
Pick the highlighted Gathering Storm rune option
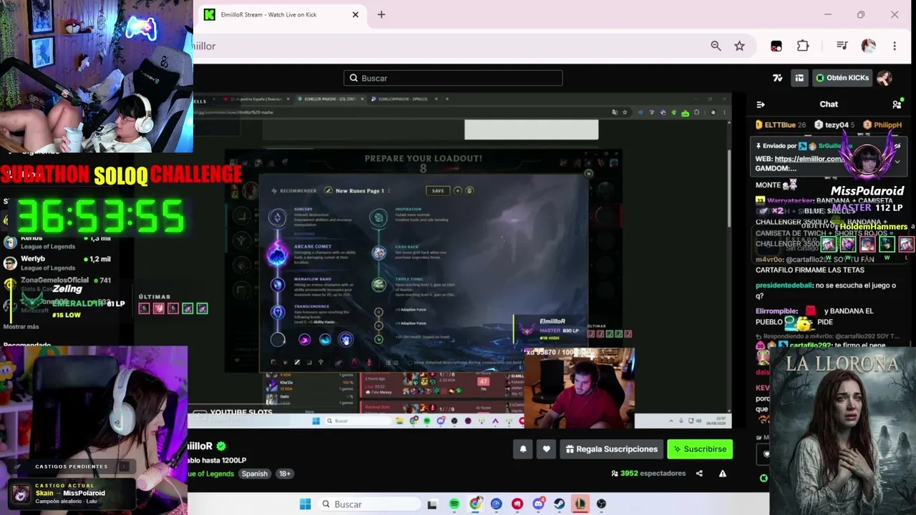point(346,340)
